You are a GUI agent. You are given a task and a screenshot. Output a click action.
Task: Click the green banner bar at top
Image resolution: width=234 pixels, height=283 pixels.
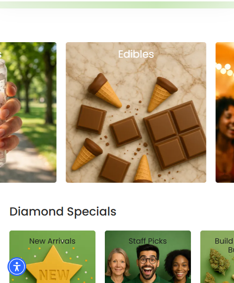click(117, 5)
